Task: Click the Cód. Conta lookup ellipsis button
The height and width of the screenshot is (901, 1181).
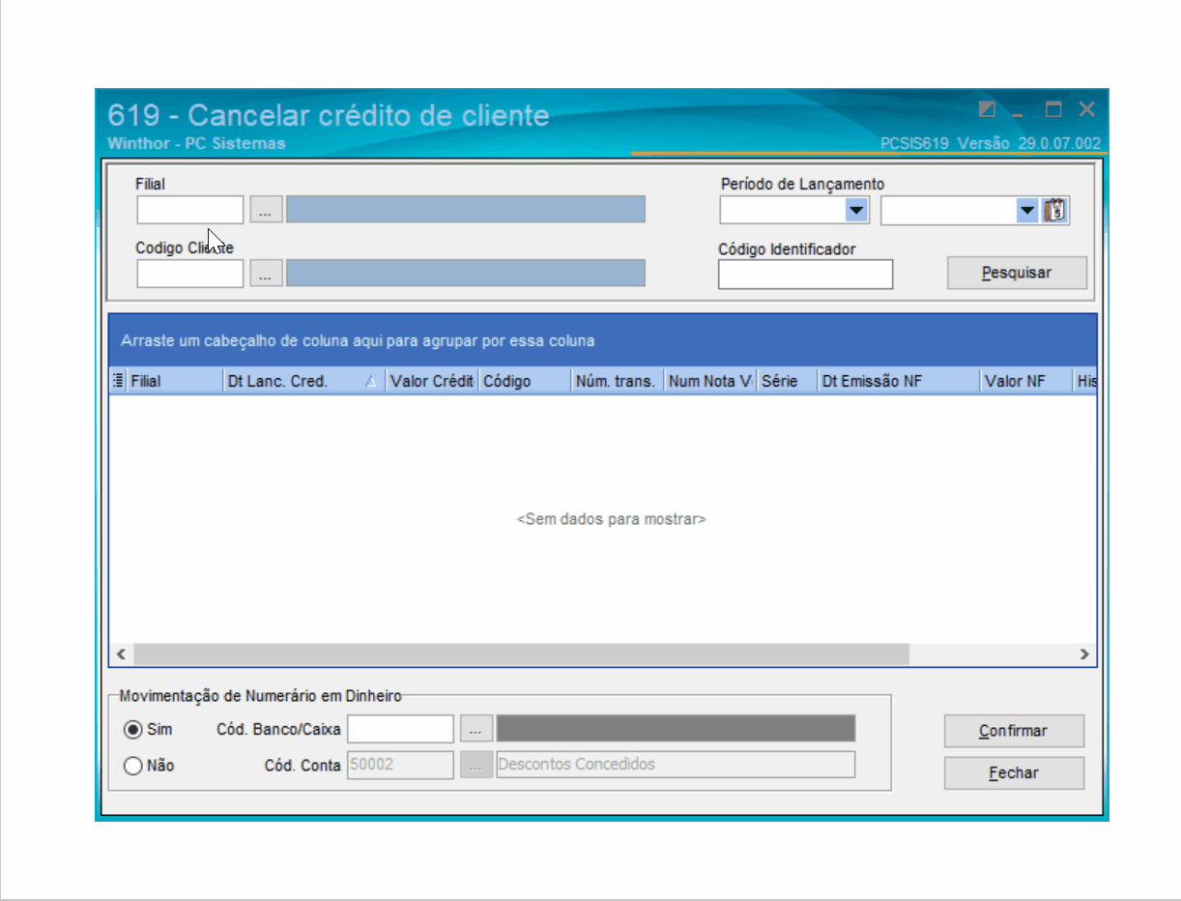Action: (476, 765)
